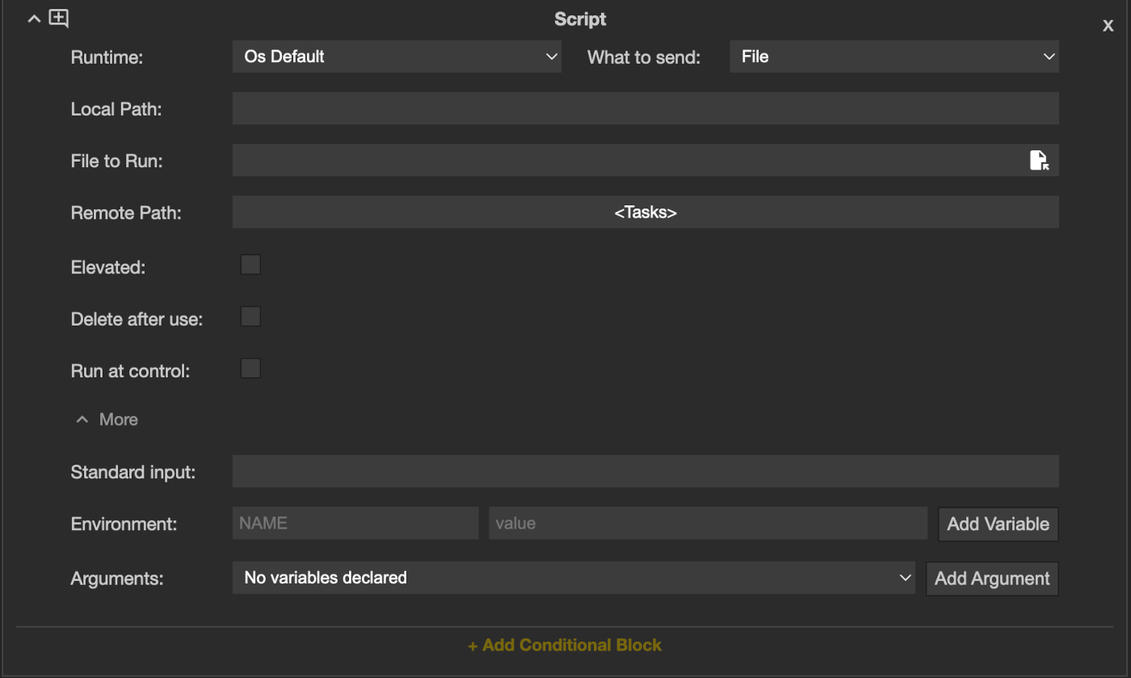Close the Script block with the x
Image resolution: width=1131 pixels, height=678 pixels.
(1108, 26)
